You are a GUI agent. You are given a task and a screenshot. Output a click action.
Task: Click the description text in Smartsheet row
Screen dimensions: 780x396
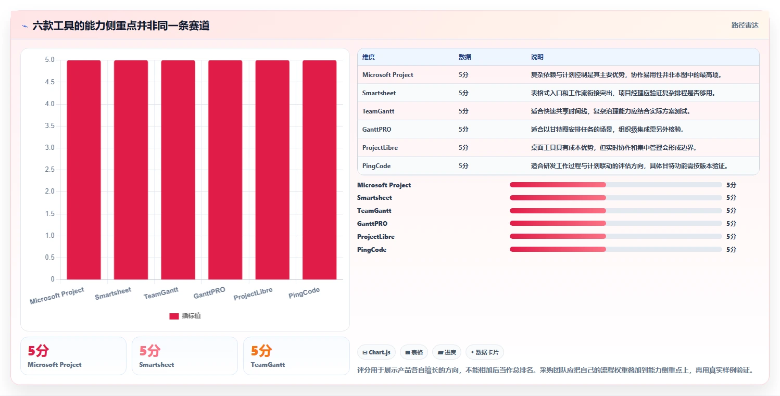pos(623,93)
